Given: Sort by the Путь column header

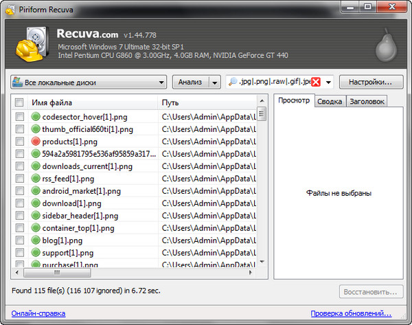Looking at the screenshot, I should tap(206, 102).
